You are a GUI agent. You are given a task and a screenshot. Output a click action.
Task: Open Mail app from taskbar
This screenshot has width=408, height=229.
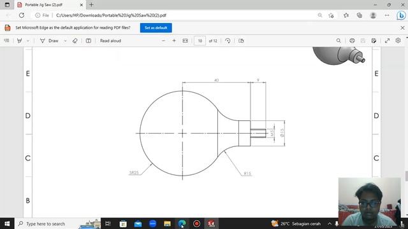pyautogui.click(x=138, y=223)
